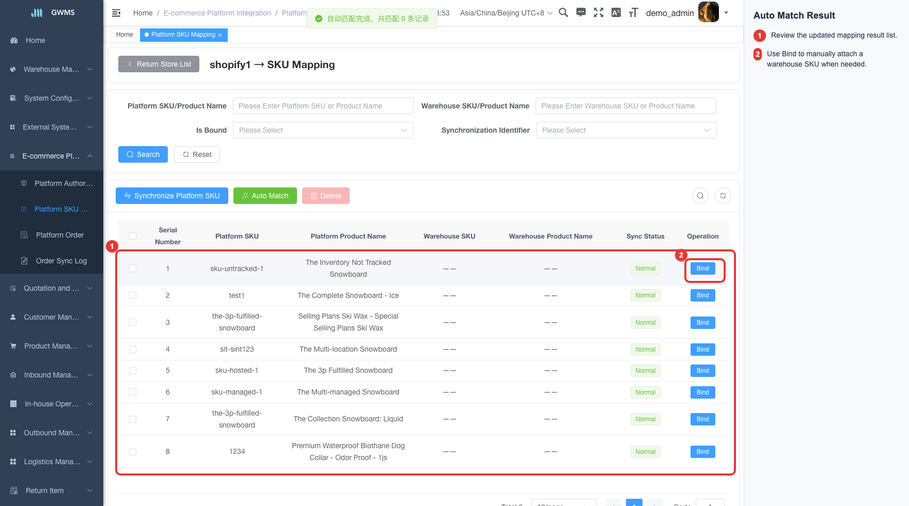Check the sit-sint123 row checkbox
The width and height of the screenshot is (909, 506).
tap(133, 350)
